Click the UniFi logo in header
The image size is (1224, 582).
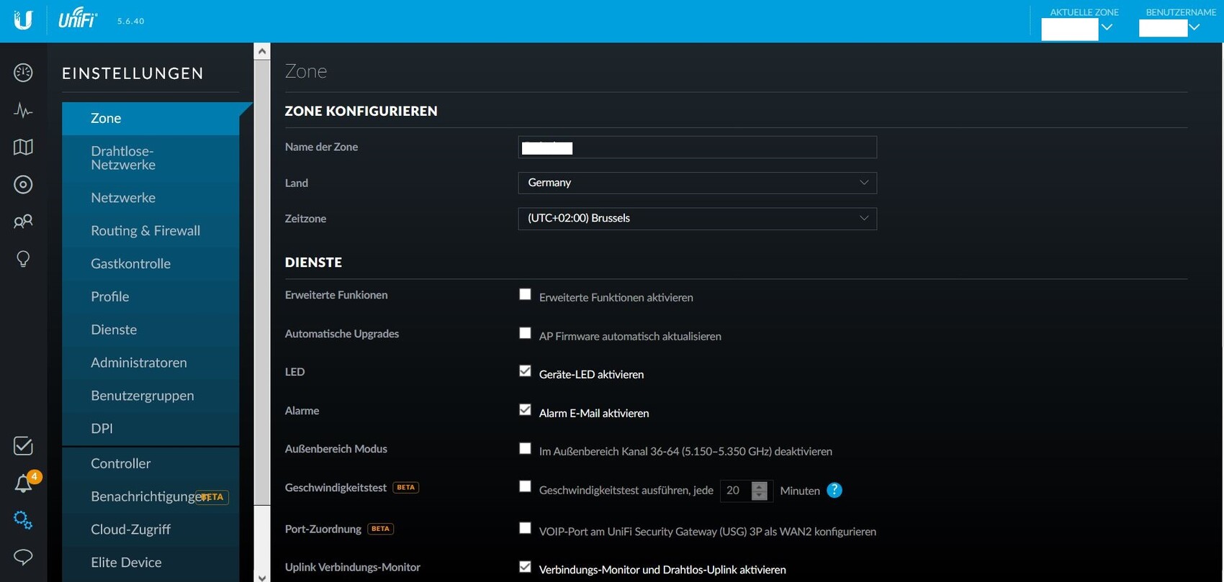(77, 20)
